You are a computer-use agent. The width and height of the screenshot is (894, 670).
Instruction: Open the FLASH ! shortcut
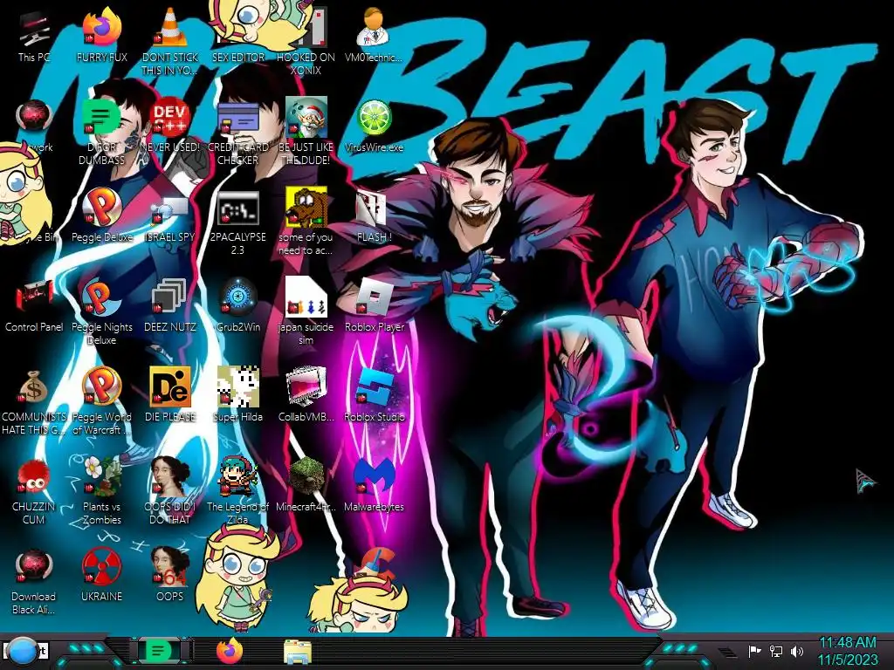[374, 215]
